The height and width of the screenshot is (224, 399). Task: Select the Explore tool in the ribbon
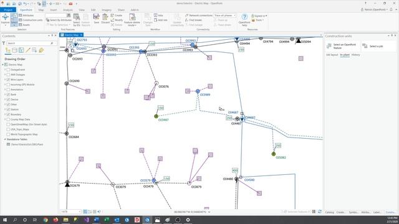(6, 19)
